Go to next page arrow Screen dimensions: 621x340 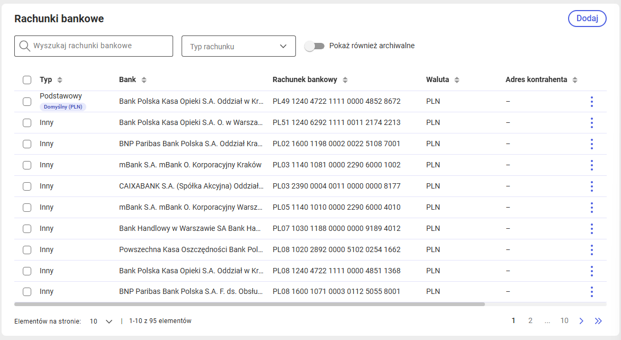581,321
